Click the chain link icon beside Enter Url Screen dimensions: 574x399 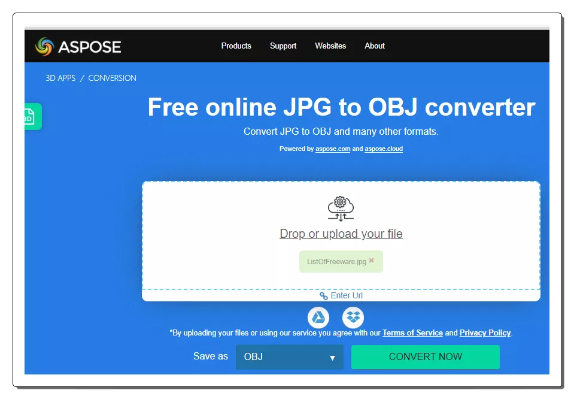tap(324, 296)
